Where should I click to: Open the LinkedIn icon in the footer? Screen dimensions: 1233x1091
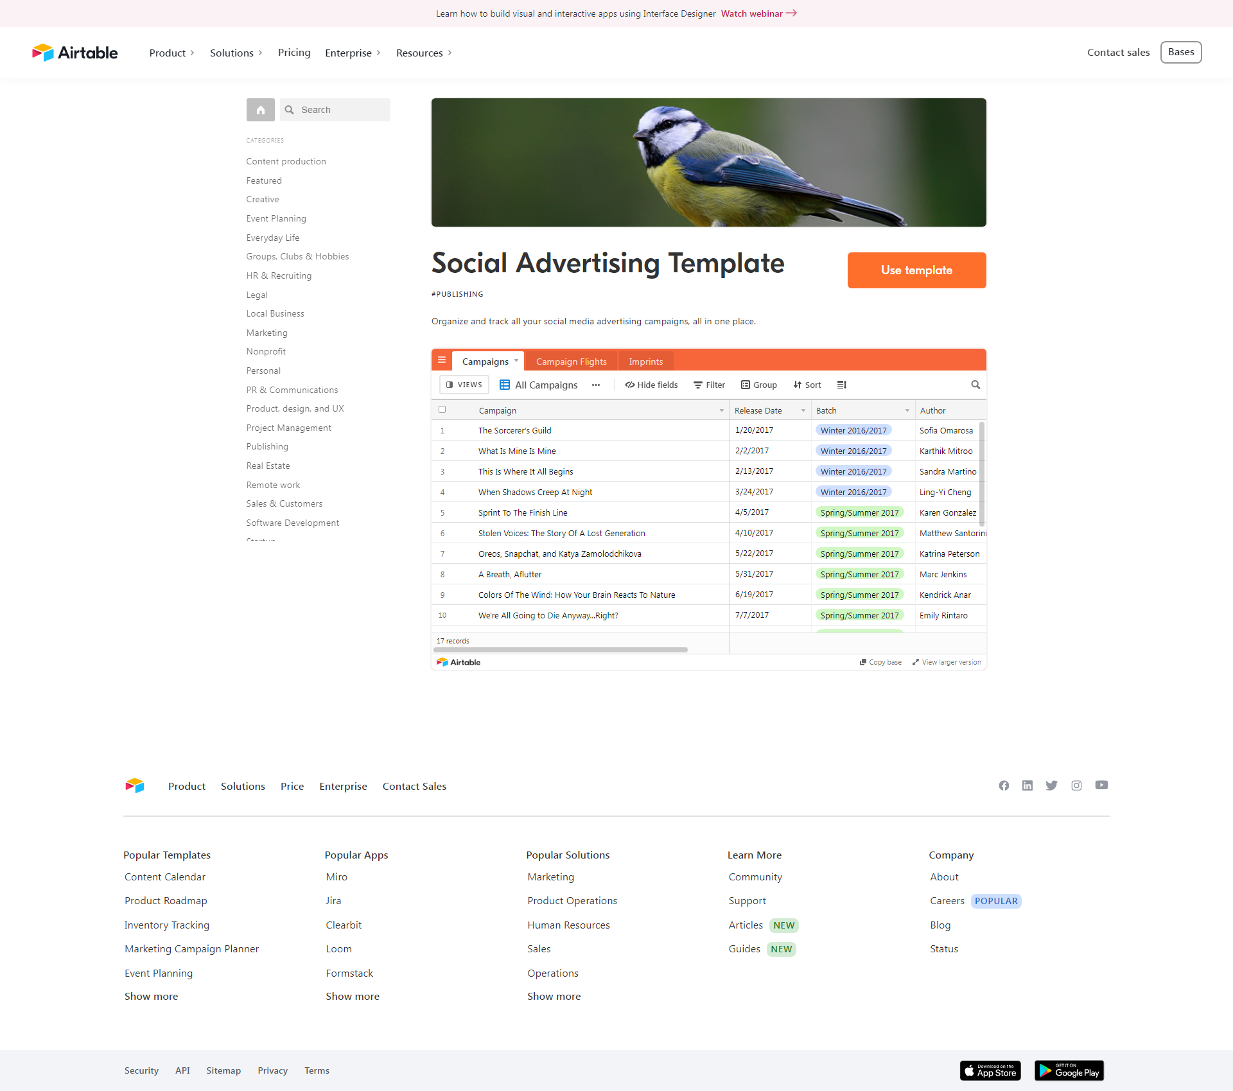coord(1027,785)
